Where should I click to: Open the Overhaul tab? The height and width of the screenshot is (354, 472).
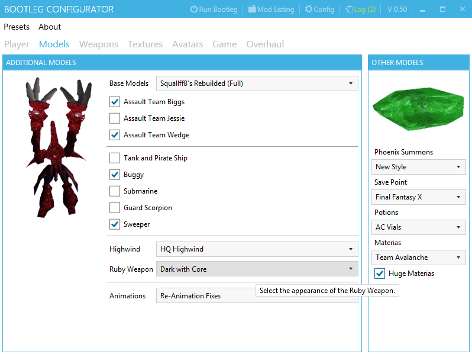[x=265, y=44]
